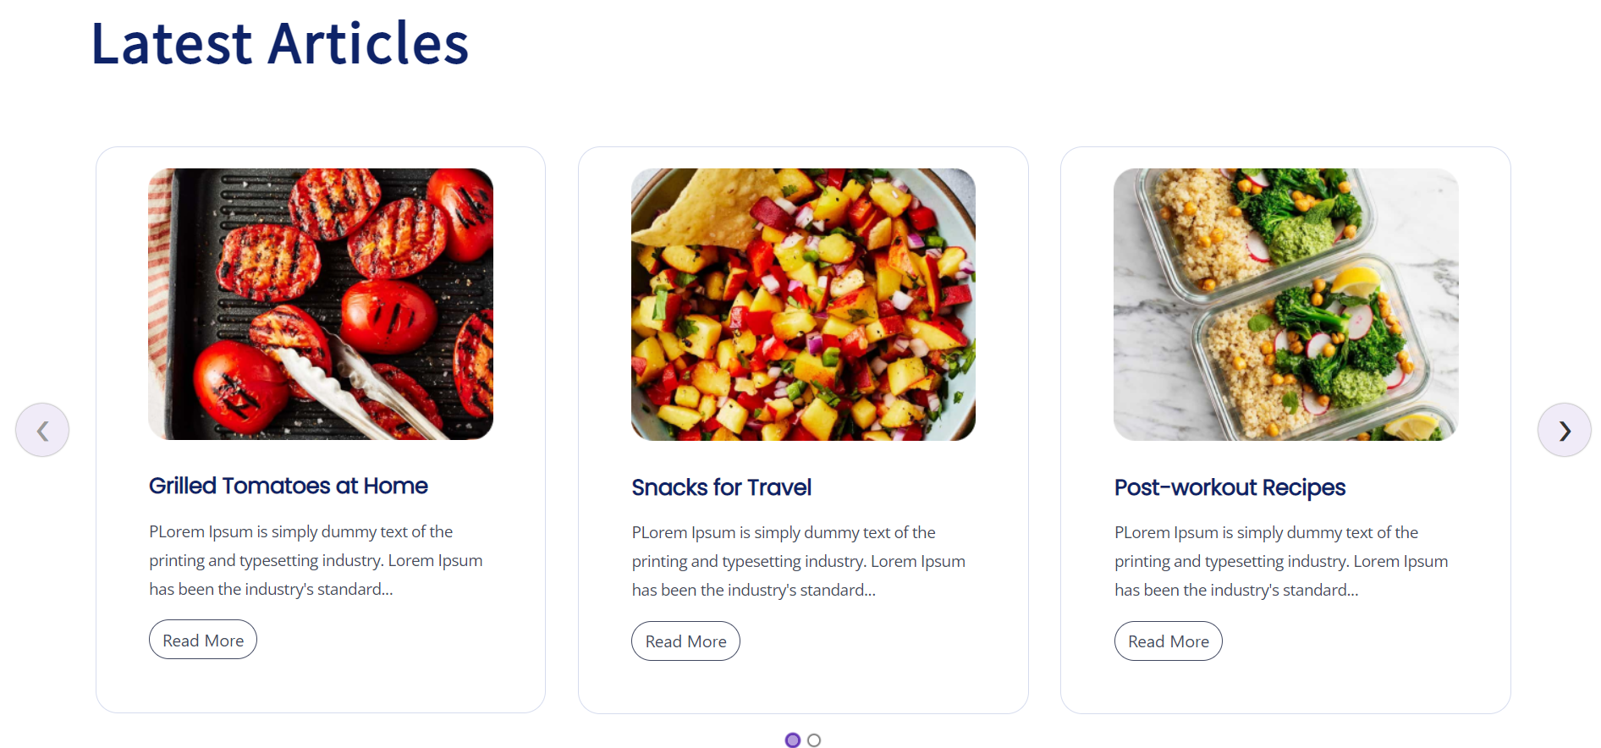Open the Snacks for Travel article title

pyautogui.click(x=721, y=487)
